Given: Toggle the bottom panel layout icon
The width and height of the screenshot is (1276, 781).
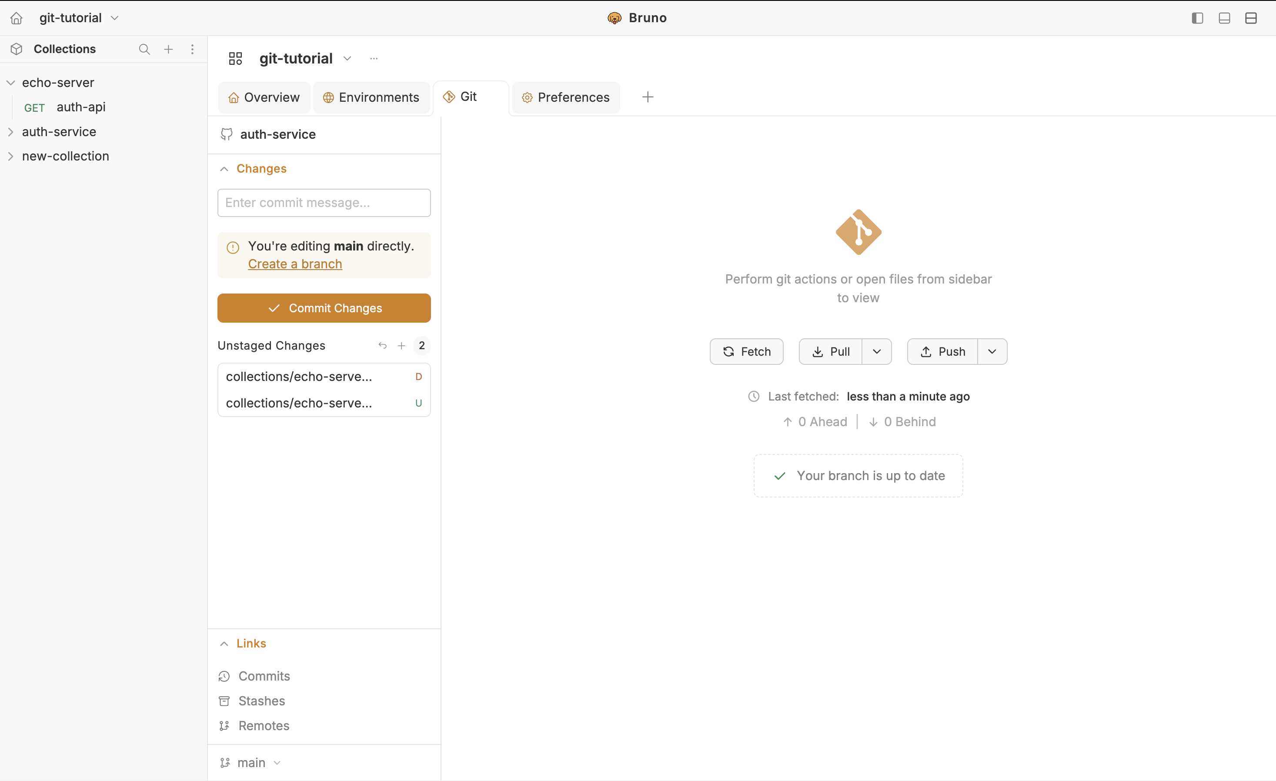Looking at the screenshot, I should pyautogui.click(x=1224, y=18).
